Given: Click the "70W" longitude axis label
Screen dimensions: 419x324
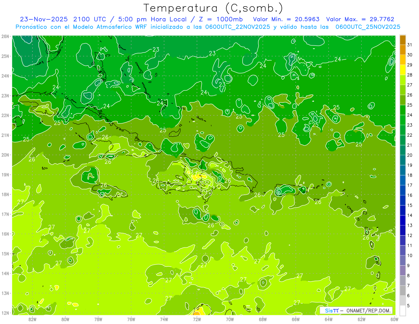Looking at the screenshot, I should (x=230, y=319).
